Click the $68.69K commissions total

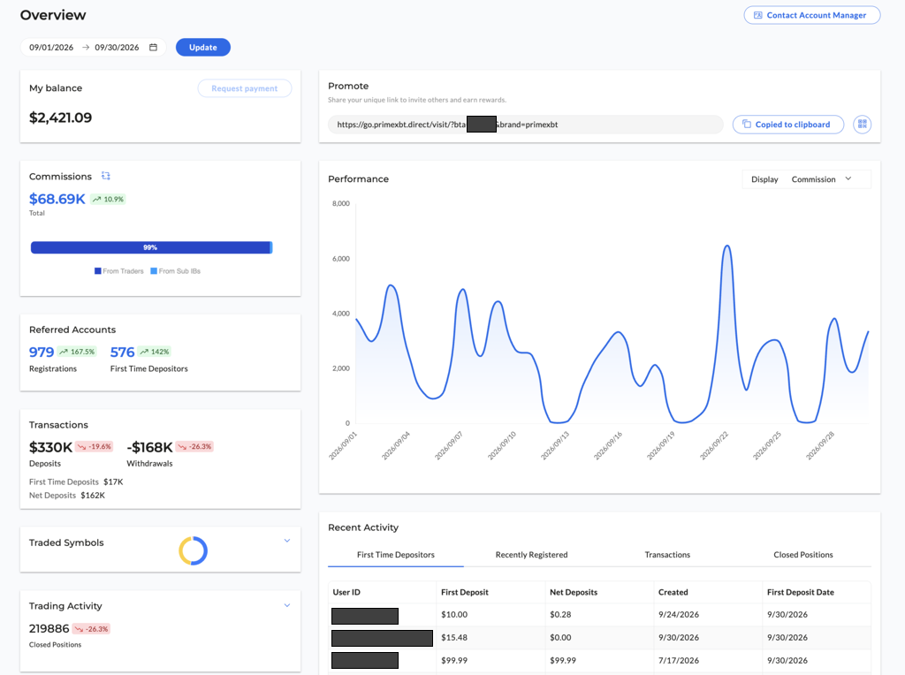coord(57,199)
